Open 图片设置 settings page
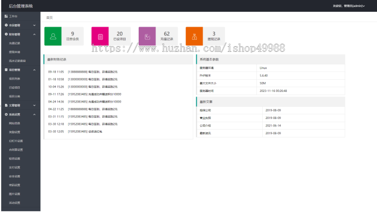This screenshot has width=377, height=212. [14, 194]
